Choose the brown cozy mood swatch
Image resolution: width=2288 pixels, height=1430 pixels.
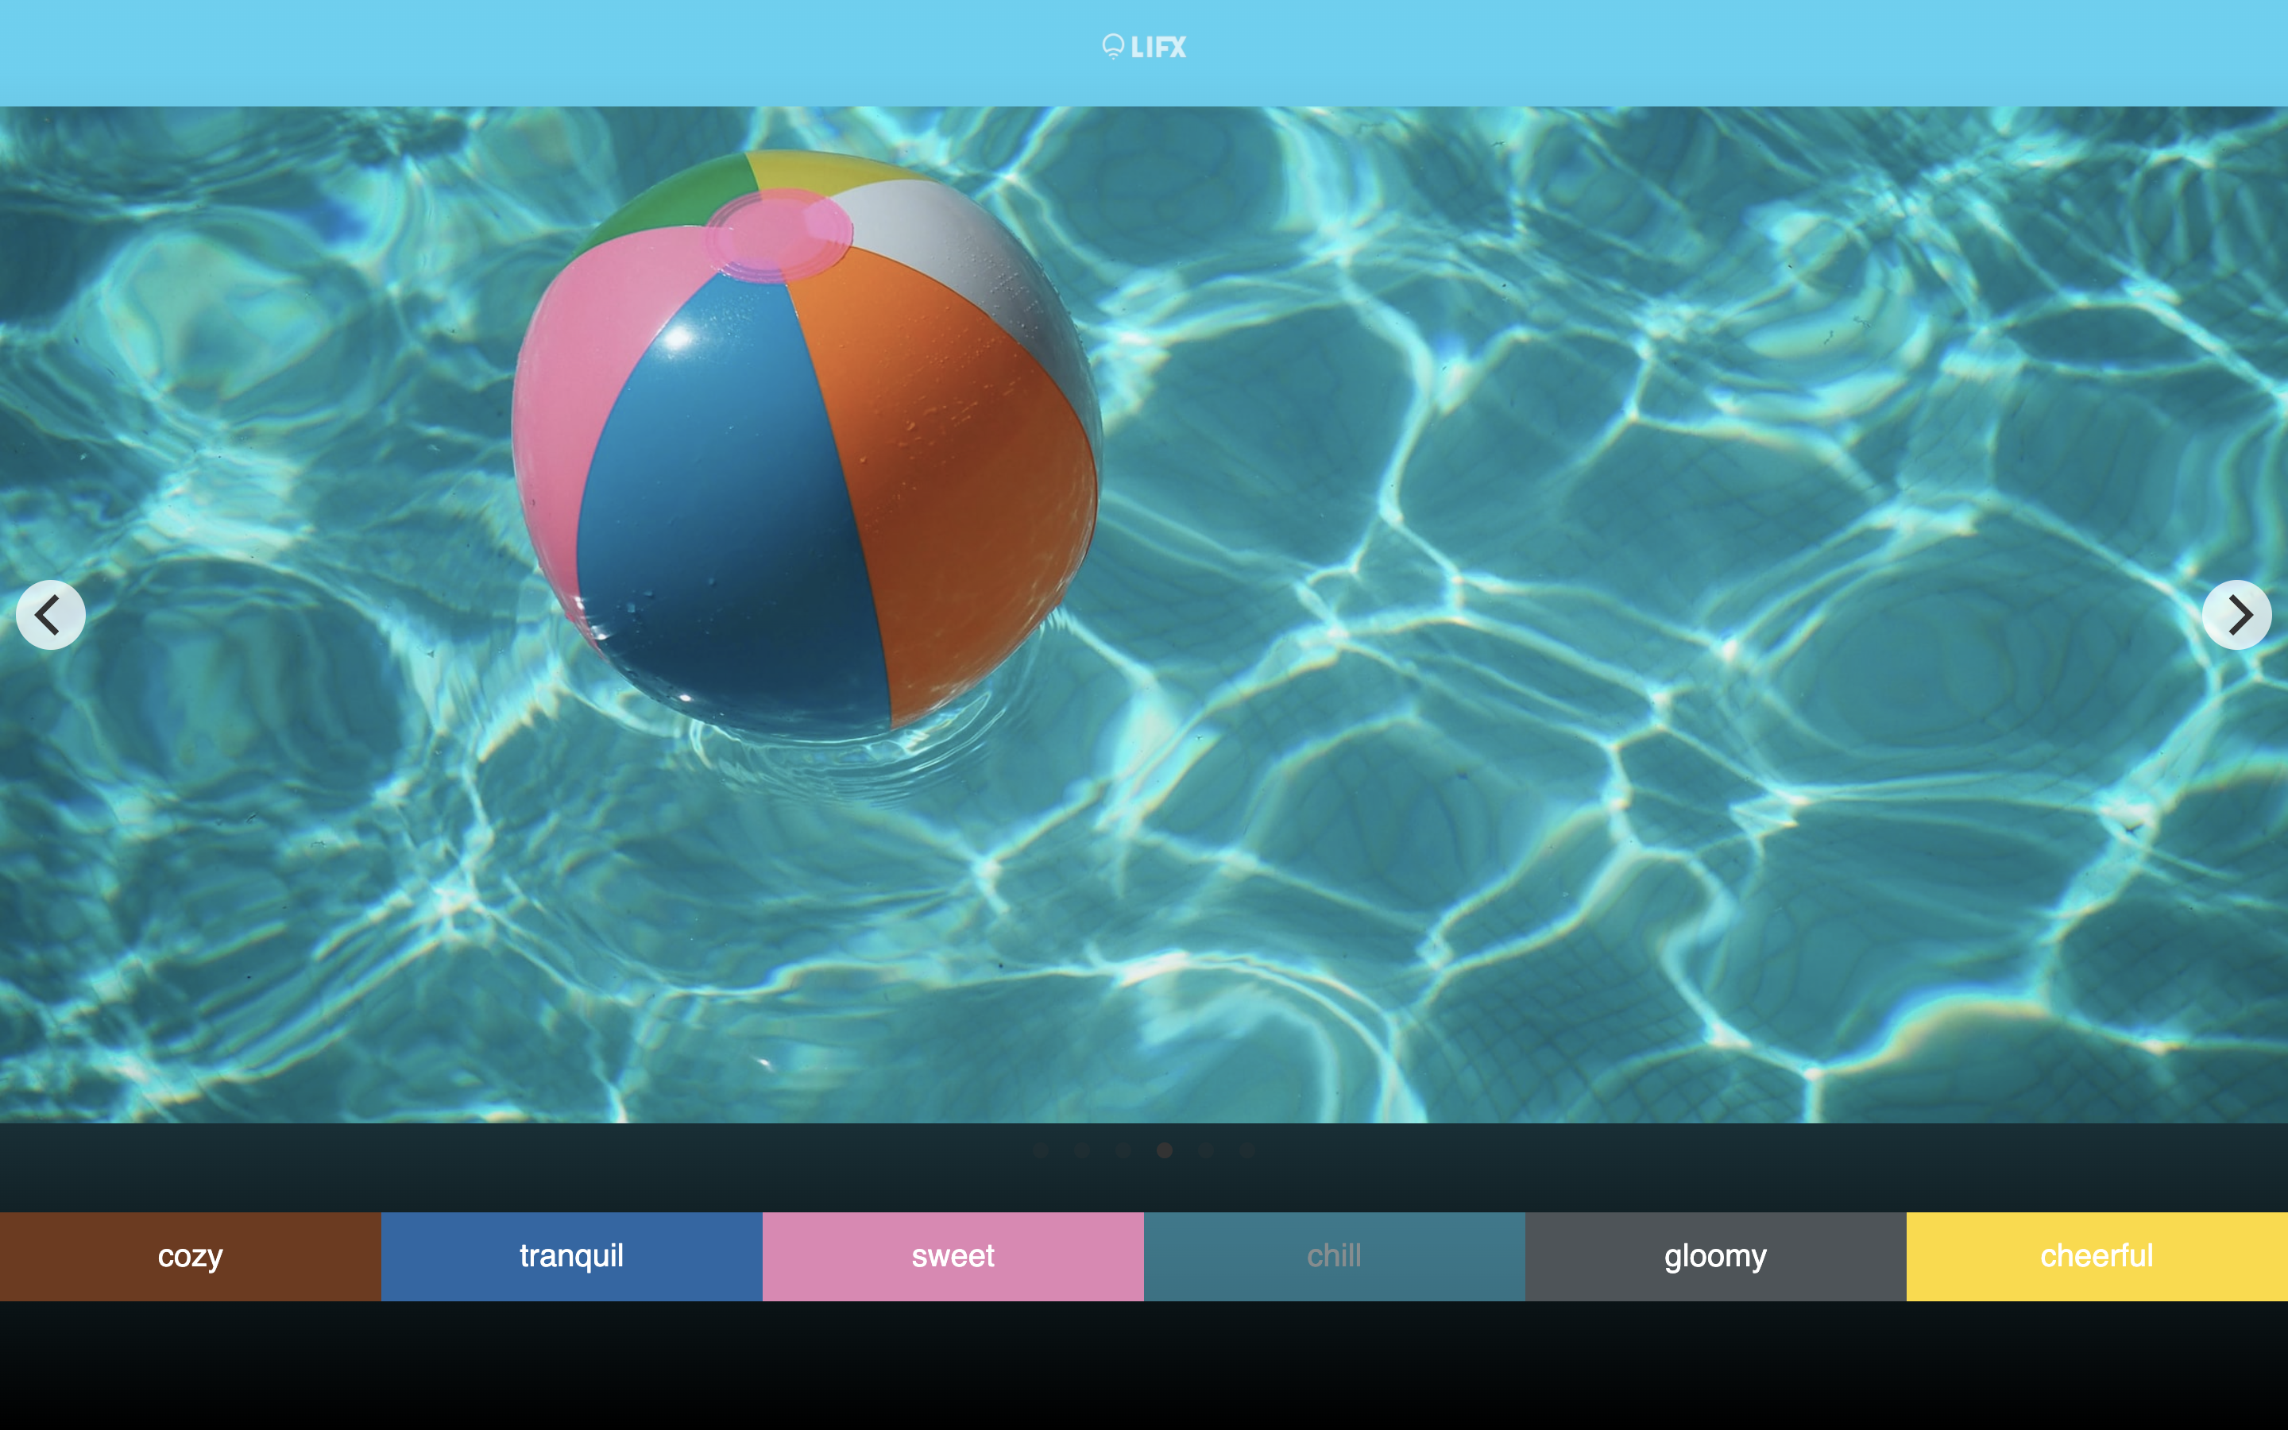[x=190, y=1256]
